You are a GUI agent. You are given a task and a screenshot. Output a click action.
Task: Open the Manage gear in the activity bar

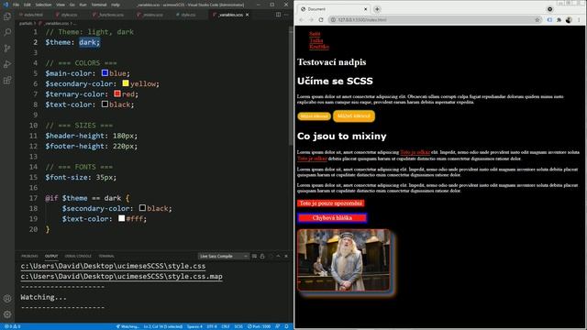(7, 314)
